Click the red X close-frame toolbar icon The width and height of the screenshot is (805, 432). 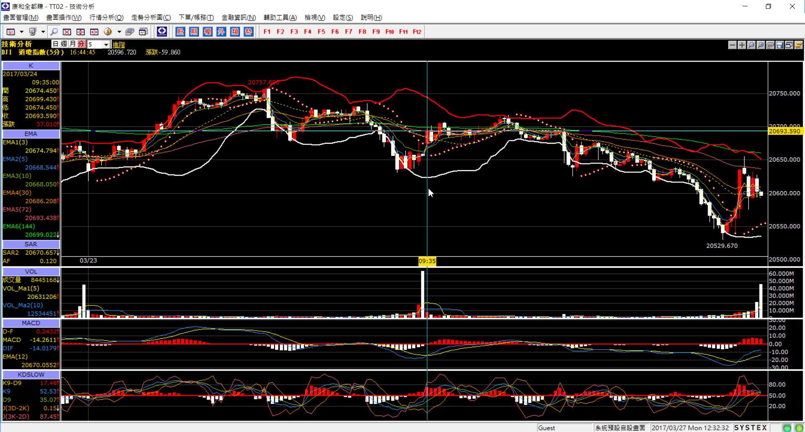(67, 32)
